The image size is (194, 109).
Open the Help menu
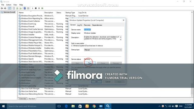[x=21, y=5]
